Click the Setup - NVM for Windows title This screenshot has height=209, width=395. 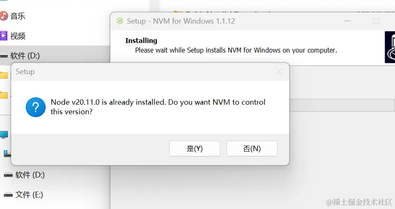[x=181, y=21]
